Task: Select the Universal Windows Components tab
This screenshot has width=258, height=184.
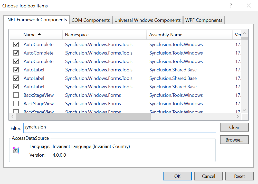Action: (x=147, y=20)
